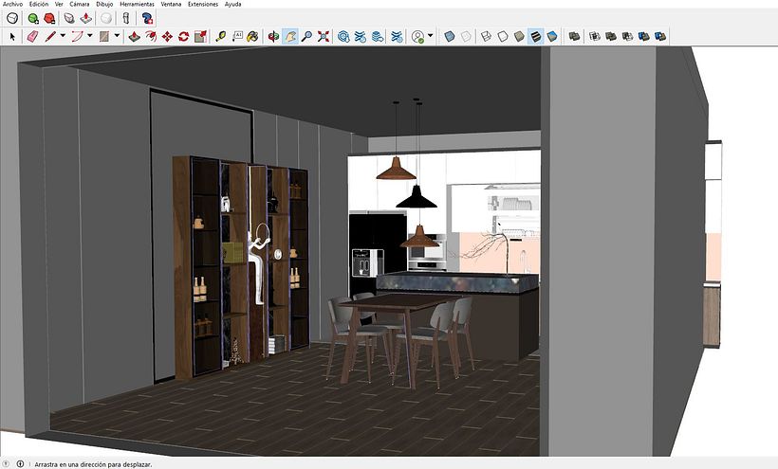
Task: Open the Cámara menu
Action: click(80, 4)
